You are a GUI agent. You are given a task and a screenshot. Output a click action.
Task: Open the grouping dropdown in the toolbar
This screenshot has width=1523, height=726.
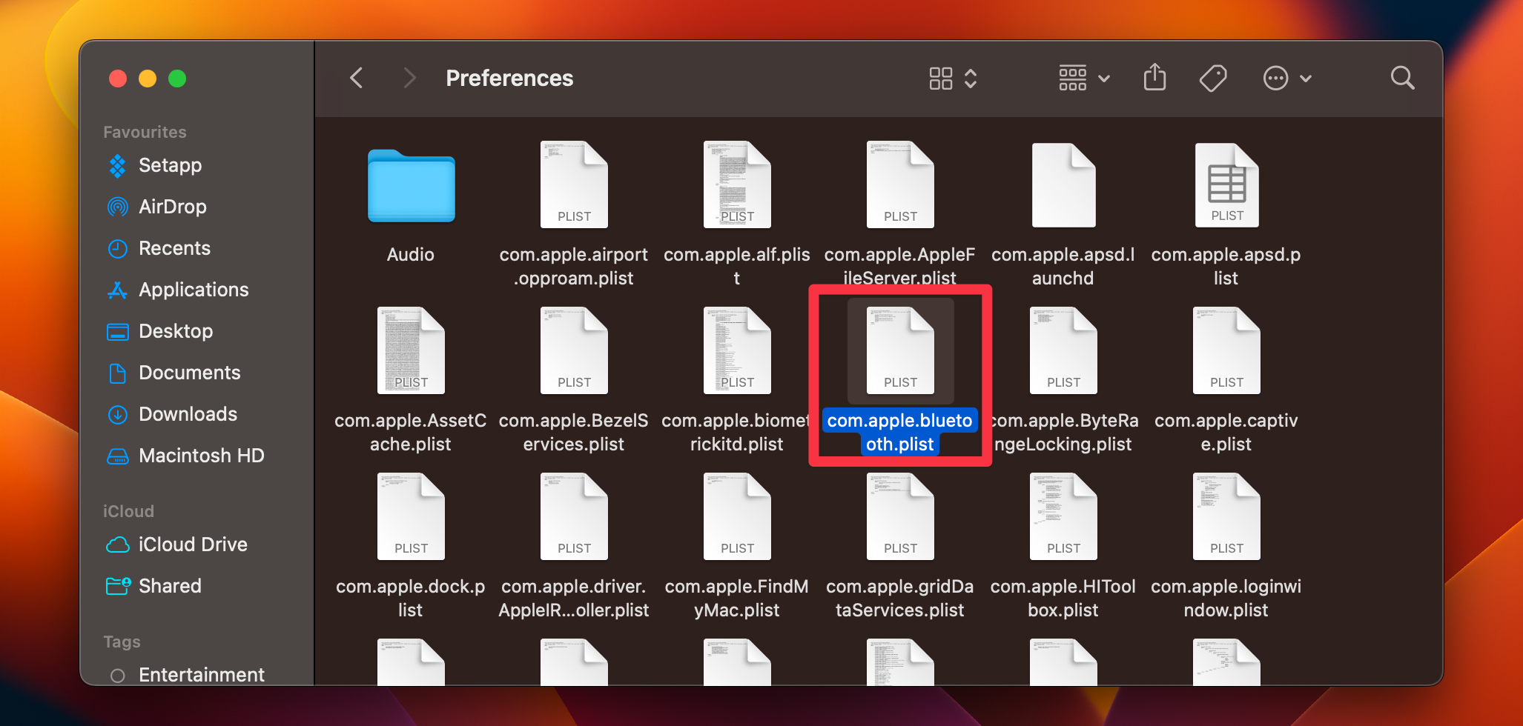point(1083,78)
